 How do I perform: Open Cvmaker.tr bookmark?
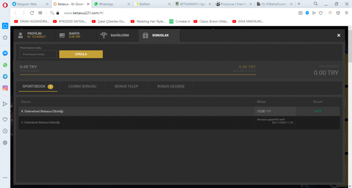(180, 22)
